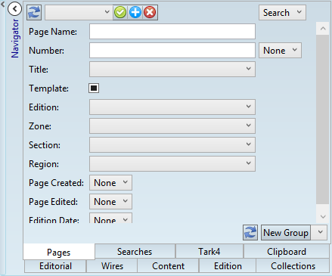Click the scrollbar down arrow
Image resolution: width=332 pixels, height=276 pixels.
323,216
